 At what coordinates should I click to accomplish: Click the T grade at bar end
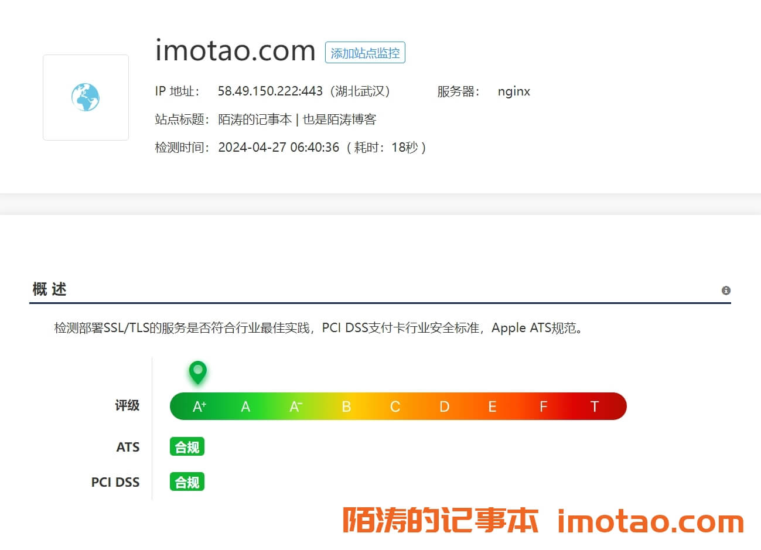[594, 406]
